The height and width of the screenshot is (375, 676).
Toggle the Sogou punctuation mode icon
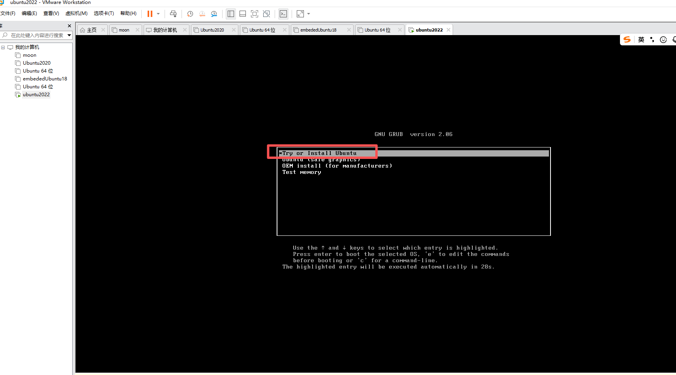click(652, 39)
